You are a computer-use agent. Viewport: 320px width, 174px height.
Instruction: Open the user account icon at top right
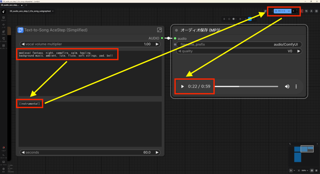pos(311,11)
